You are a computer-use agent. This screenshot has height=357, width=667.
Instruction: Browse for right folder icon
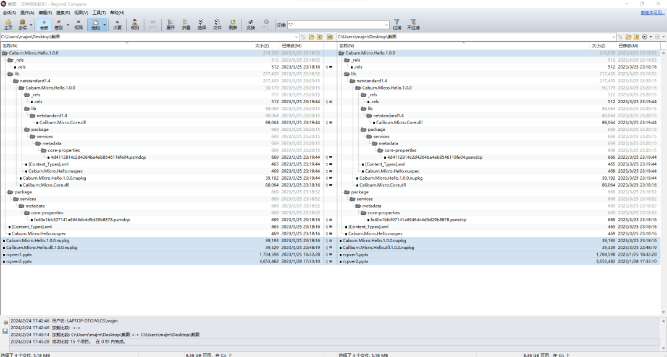[x=628, y=37]
